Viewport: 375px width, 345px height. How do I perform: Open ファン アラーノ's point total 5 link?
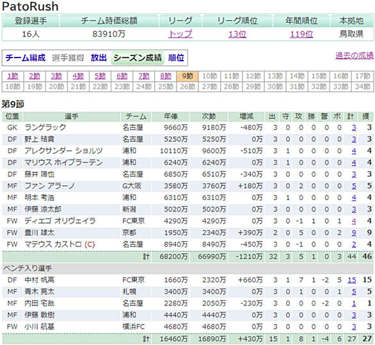pos(354,186)
